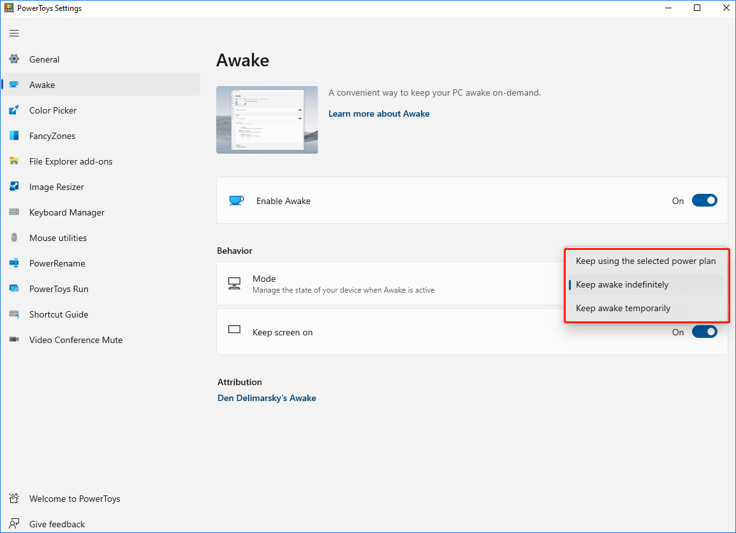
Task: Click the Awake preview thumbnail image
Action: [267, 120]
